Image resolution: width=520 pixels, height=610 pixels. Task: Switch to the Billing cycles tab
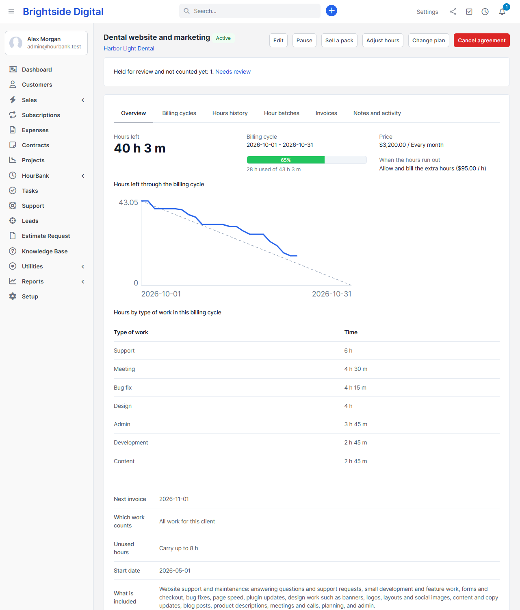(179, 113)
